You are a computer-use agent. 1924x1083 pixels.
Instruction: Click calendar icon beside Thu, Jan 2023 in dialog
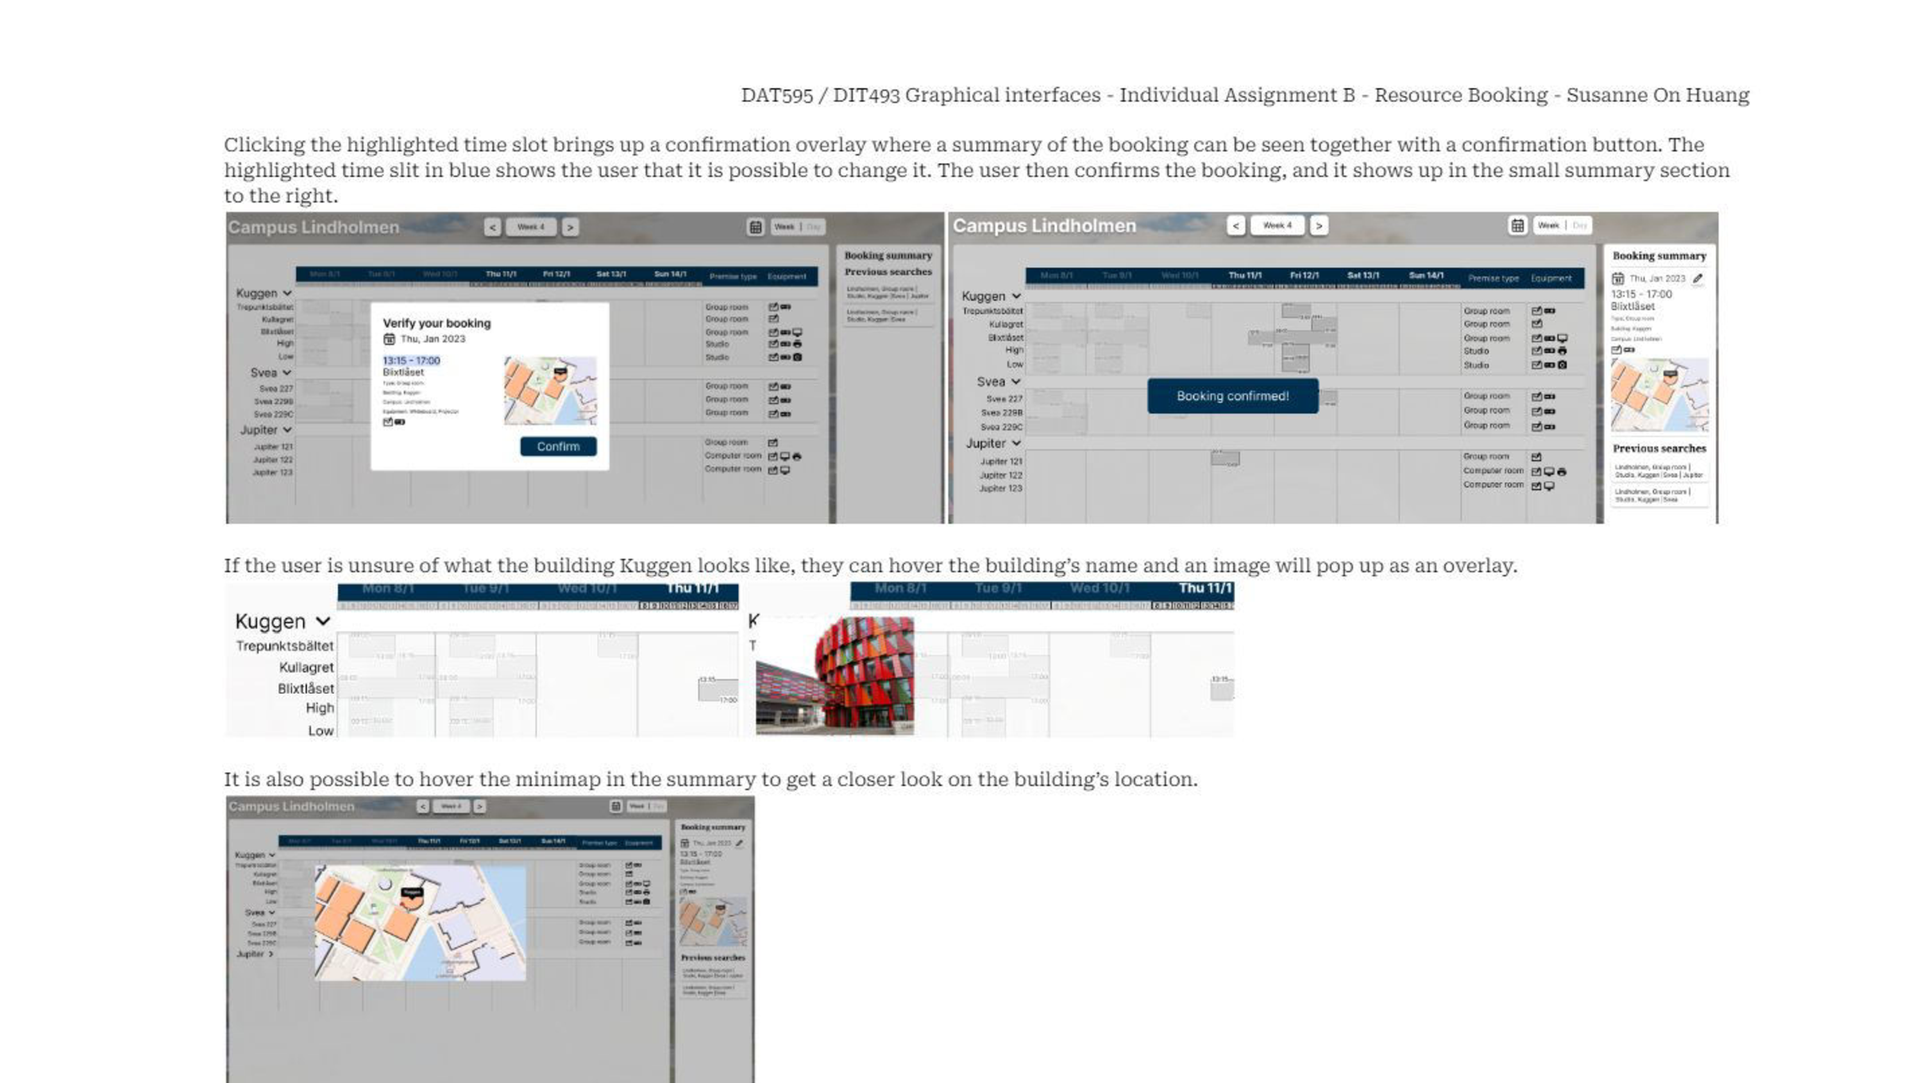click(x=389, y=339)
